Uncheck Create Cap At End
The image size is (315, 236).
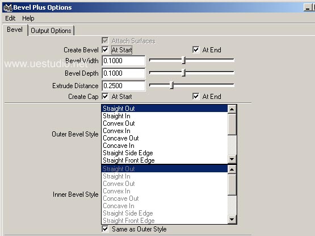coord(196,97)
